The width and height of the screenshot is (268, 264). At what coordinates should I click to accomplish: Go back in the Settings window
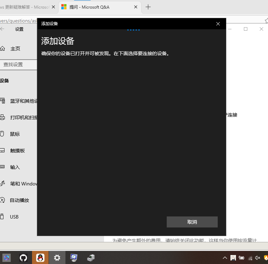(x=2, y=29)
